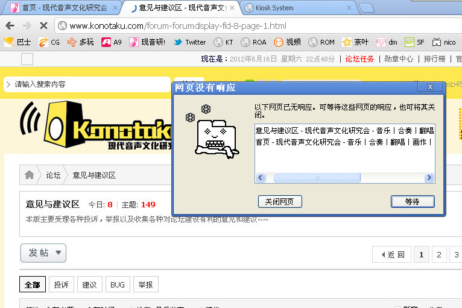Select the BUG filter tab
Screen dimensions: 462x308
coord(118,285)
